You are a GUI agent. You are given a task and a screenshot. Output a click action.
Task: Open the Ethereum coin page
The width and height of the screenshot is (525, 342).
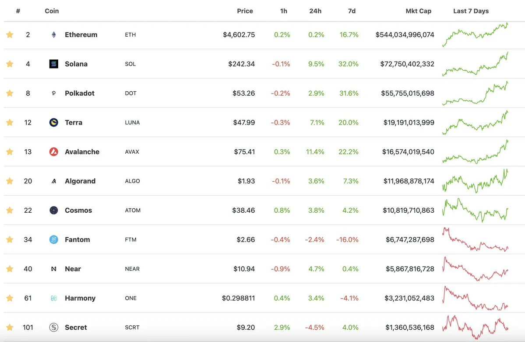pyautogui.click(x=81, y=35)
